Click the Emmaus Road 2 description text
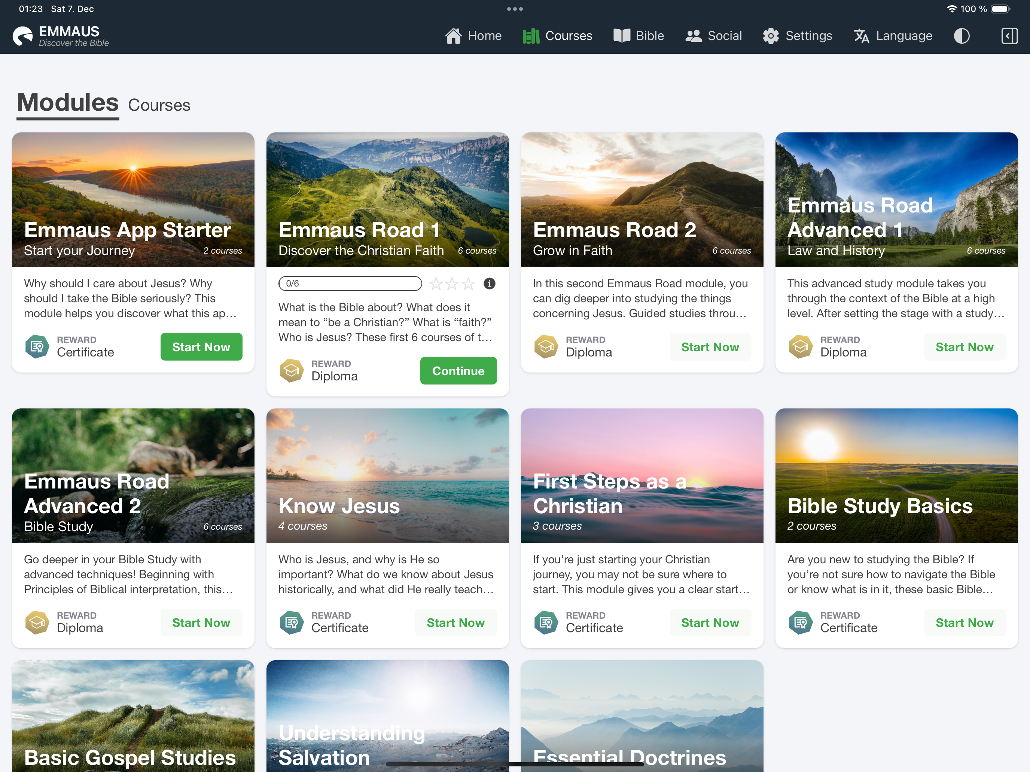This screenshot has width=1030, height=772. [x=640, y=298]
